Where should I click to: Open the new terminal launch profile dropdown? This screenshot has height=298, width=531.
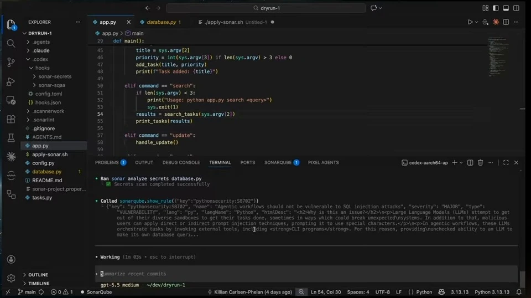461,163
